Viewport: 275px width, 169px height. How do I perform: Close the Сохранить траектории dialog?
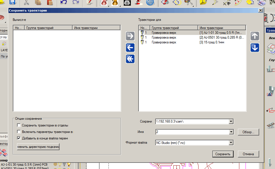[261, 10]
